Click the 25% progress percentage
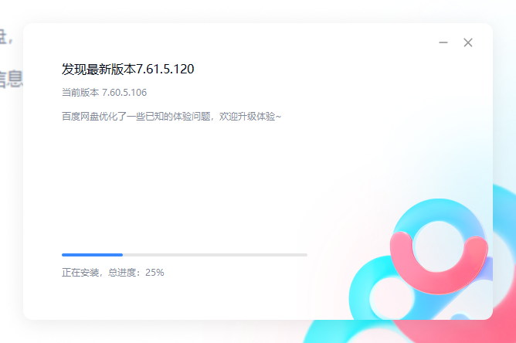Screen dimensions: 516x343 pyautogui.click(x=154, y=273)
